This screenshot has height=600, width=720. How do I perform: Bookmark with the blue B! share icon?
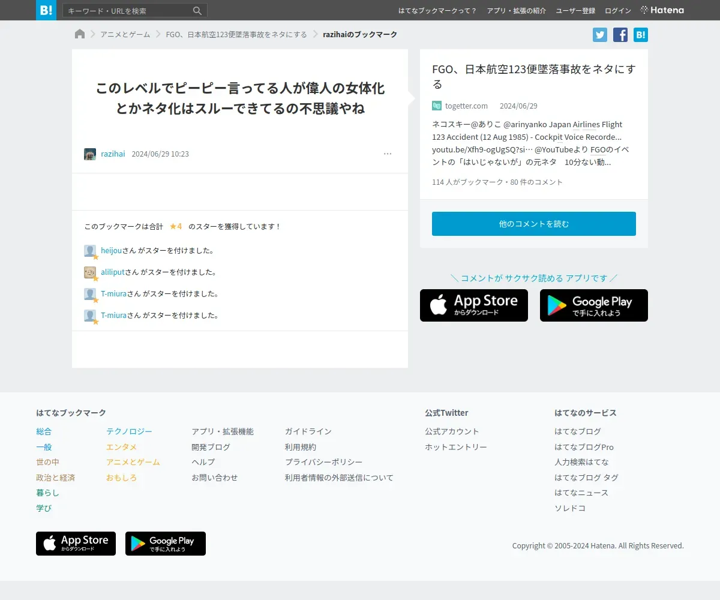[x=641, y=35]
